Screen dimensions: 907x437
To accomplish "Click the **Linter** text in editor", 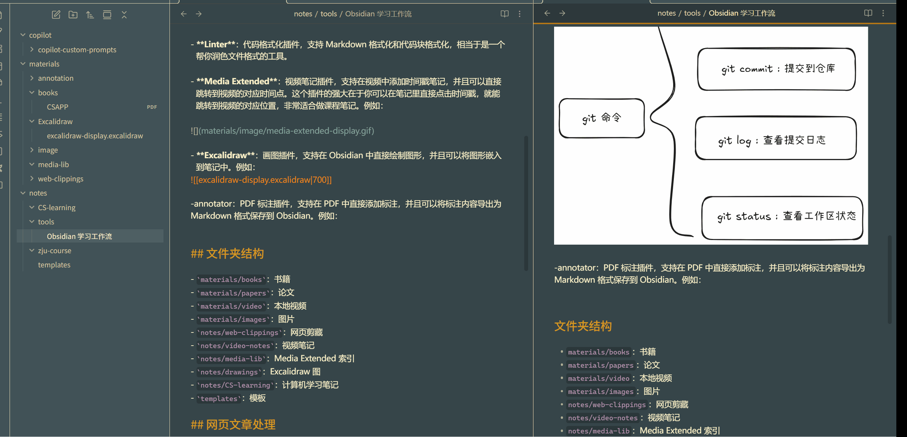I will (x=216, y=44).
